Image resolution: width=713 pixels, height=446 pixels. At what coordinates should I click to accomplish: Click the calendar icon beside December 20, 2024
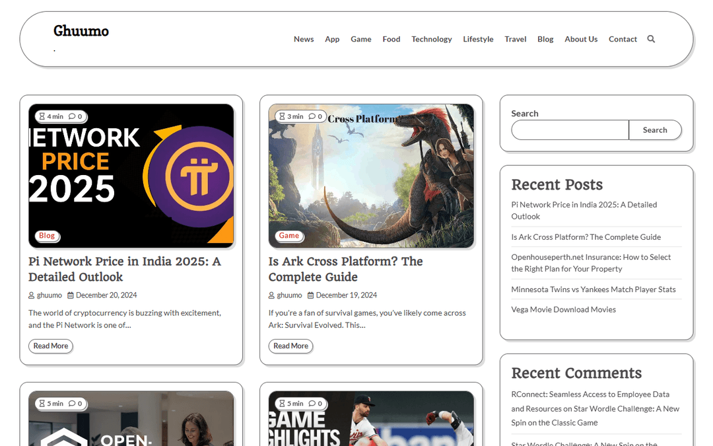pyautogui.click(x=71, y=295)
